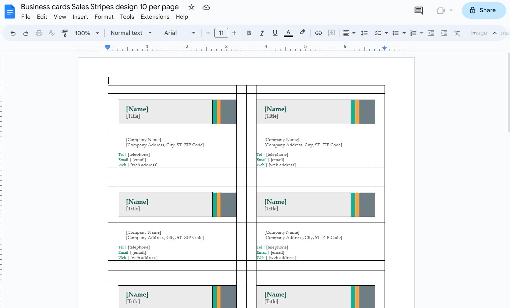Click the font size field showing 11
The image size is (510, 308).
pyautogui.click(x=221, y=33)
